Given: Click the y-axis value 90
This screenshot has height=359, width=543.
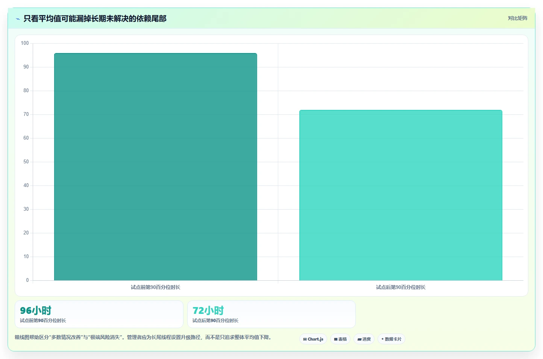Looking at the screenshot, I should [26, 67].
